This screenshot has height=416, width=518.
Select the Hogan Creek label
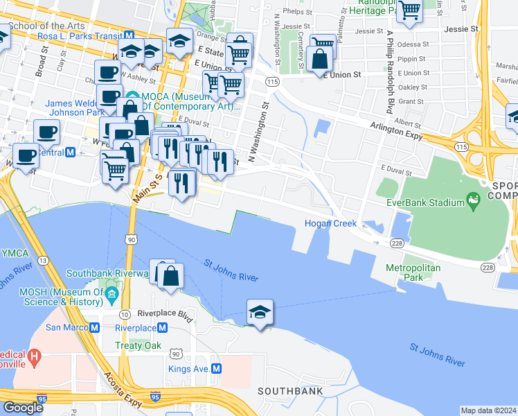[330, 223]
